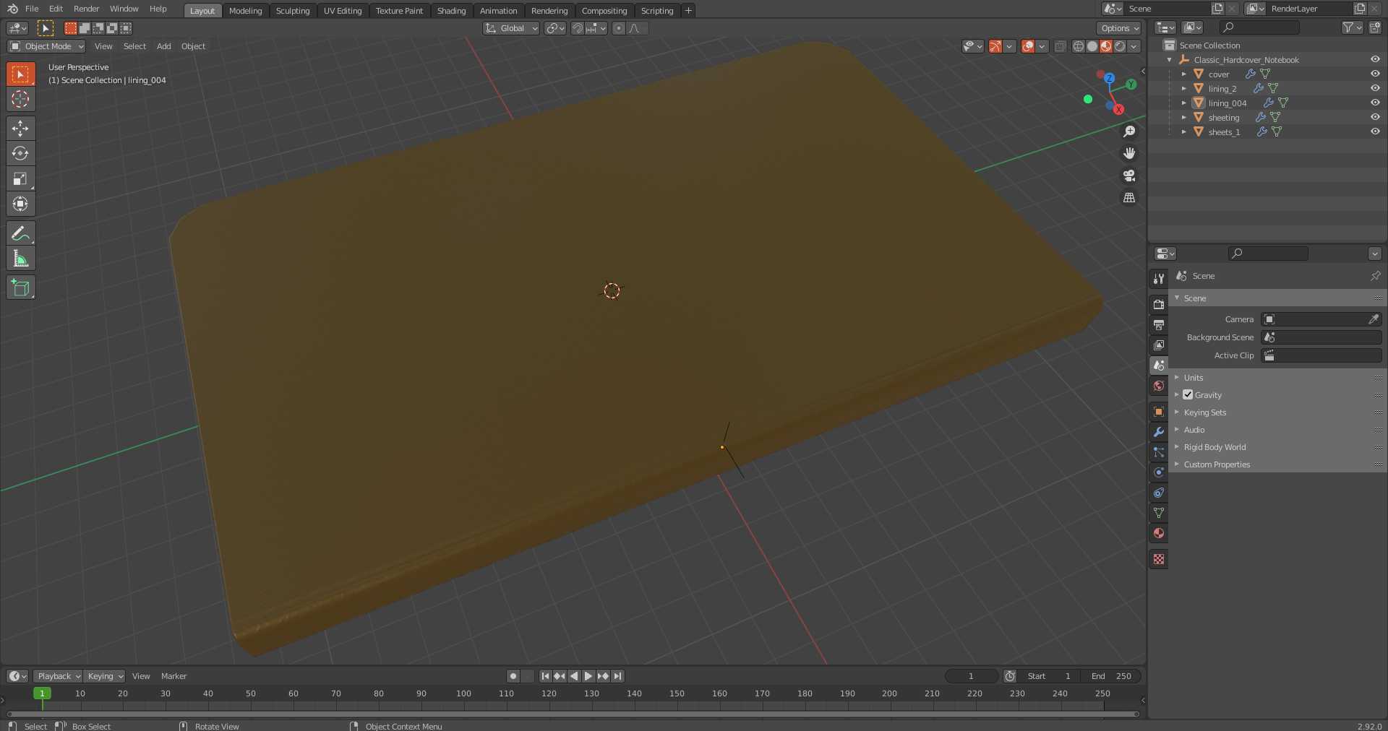
Task: Play the animation in reverse
Action: tap(574, 676)
